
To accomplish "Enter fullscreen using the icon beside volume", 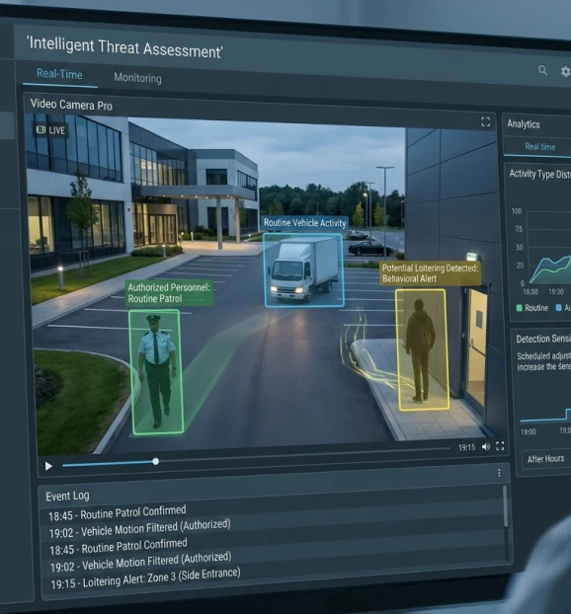I will click(x=500, y=446).
